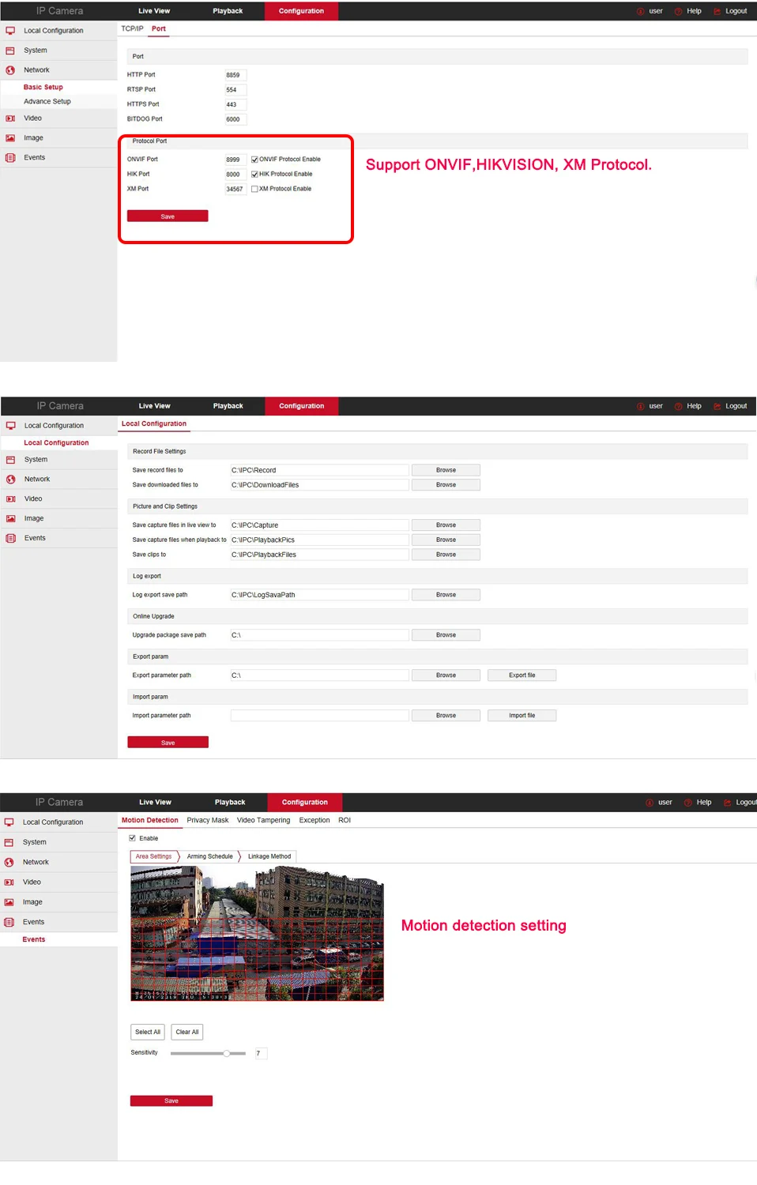Click Network globe icon in Port page sidebar
This screenshot has height=1185, width=757.
coord(10,70)
